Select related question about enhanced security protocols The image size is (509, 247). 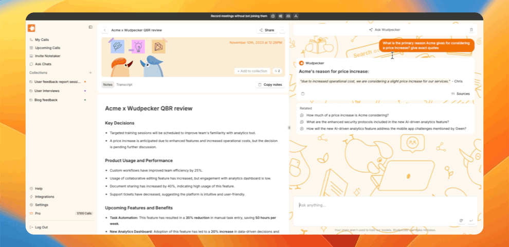(375, 122)
